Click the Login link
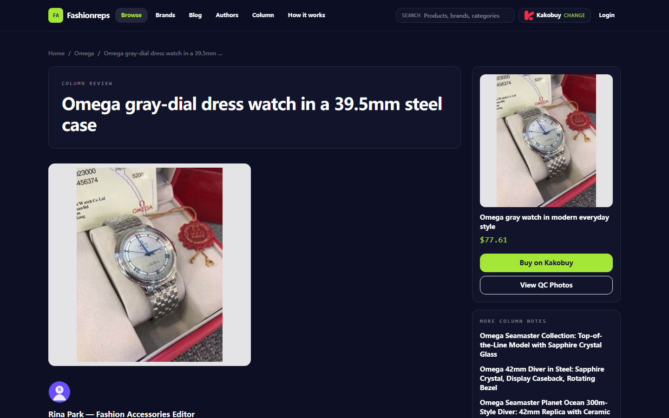The width and height of the screenshot is (669, 418). coord(607,15)
